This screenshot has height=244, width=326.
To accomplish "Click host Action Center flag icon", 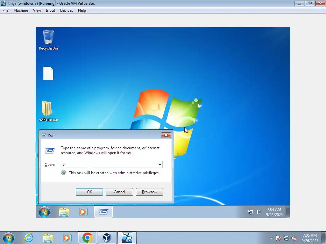I will (x=279, y=238).
